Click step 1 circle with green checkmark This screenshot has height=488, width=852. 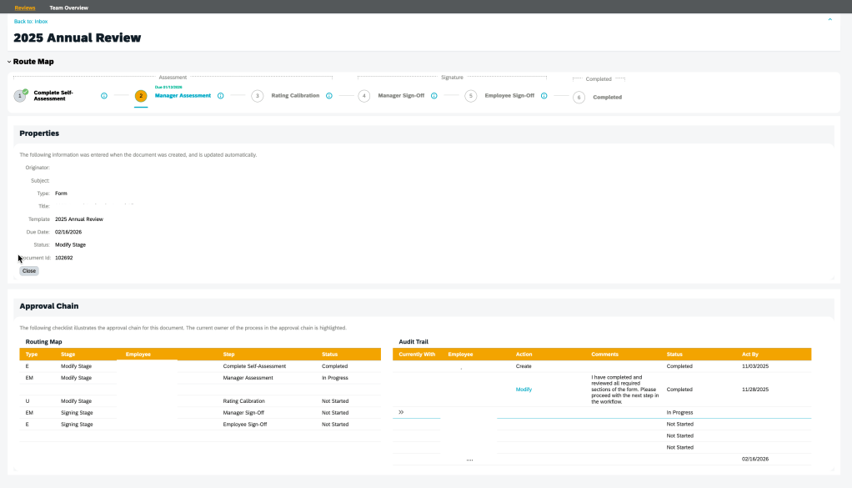pyautogui.click(x=20, y=96)
